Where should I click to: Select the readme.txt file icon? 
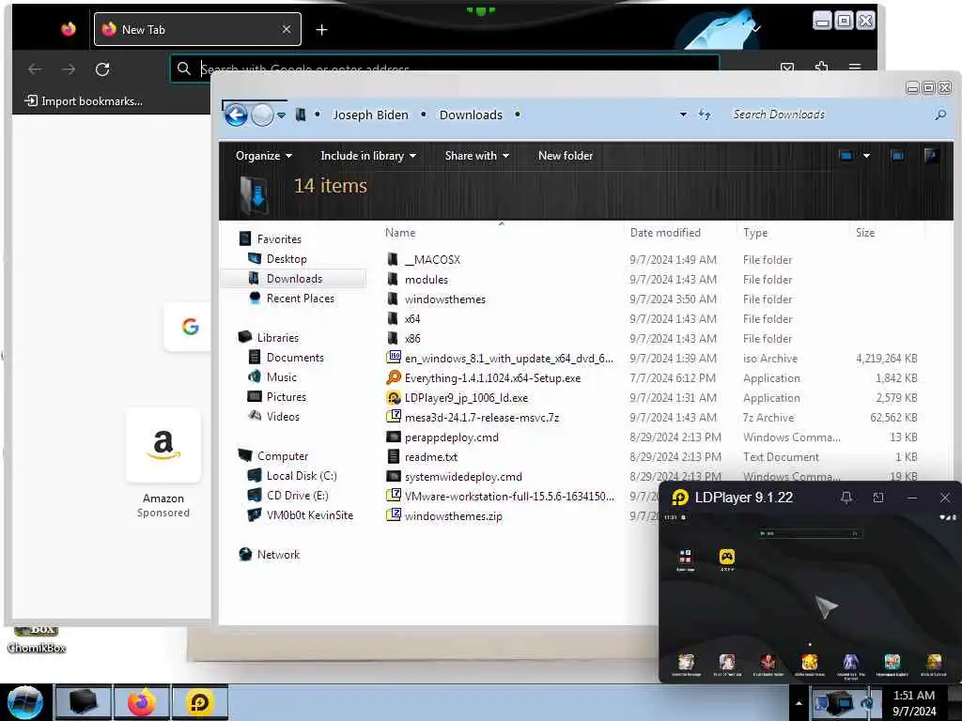(x=394, y=457)
